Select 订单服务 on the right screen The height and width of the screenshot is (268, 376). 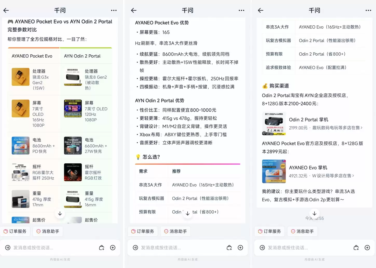pyautogui.click(x=270, y=231)
